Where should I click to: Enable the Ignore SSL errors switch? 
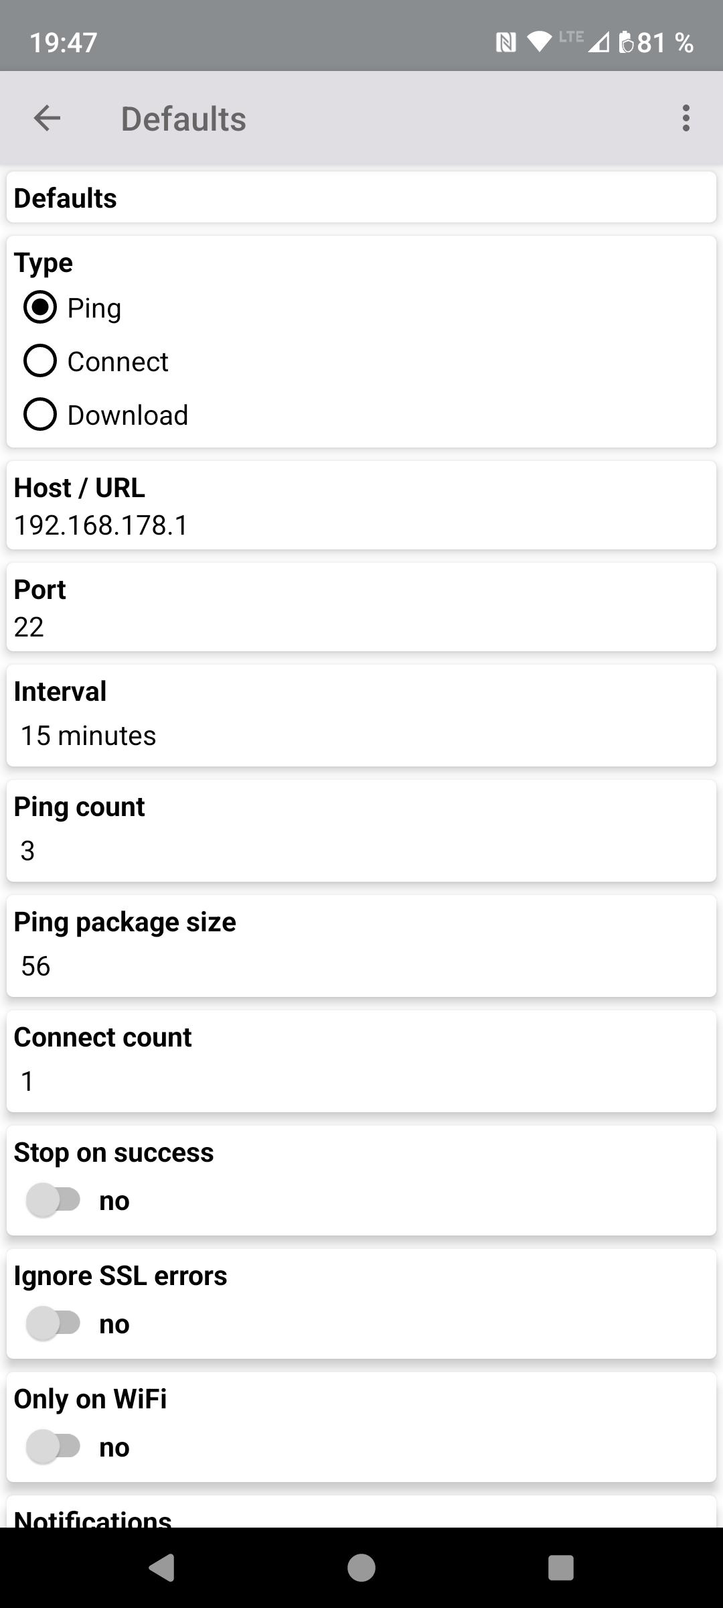click(x=54, y=1323)
